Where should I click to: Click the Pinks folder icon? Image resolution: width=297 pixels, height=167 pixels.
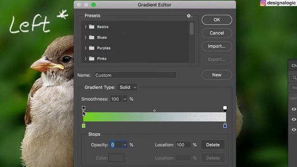(x=92, y=58)
